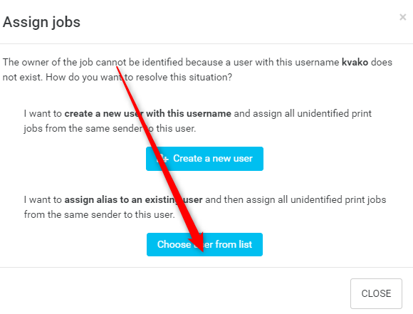
Task: Click the Create a new user button
Action: tap(204, 159)
